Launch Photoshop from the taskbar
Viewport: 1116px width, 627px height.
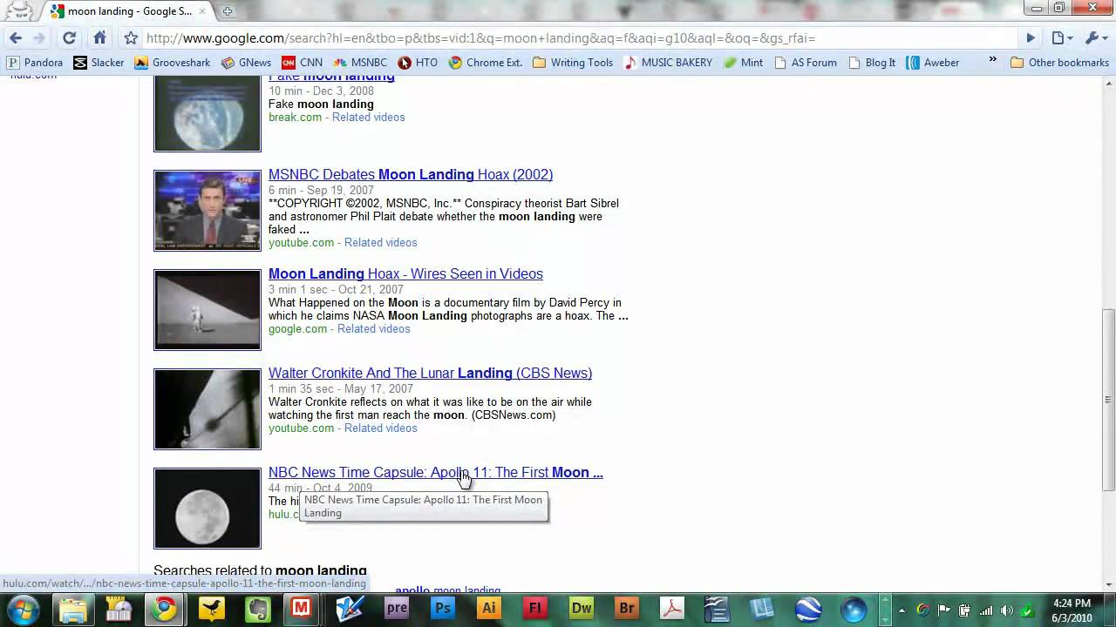[x=443, y=609]
